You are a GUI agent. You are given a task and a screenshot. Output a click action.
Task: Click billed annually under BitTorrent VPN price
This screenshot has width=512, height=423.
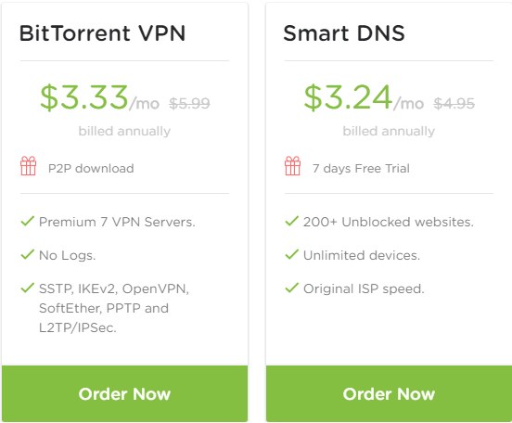tap(124, 132)
